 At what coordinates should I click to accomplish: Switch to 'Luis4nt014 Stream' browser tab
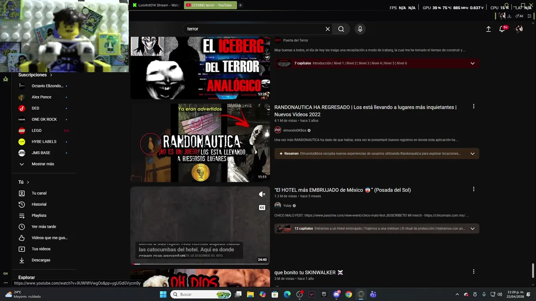tap(156, 5)
